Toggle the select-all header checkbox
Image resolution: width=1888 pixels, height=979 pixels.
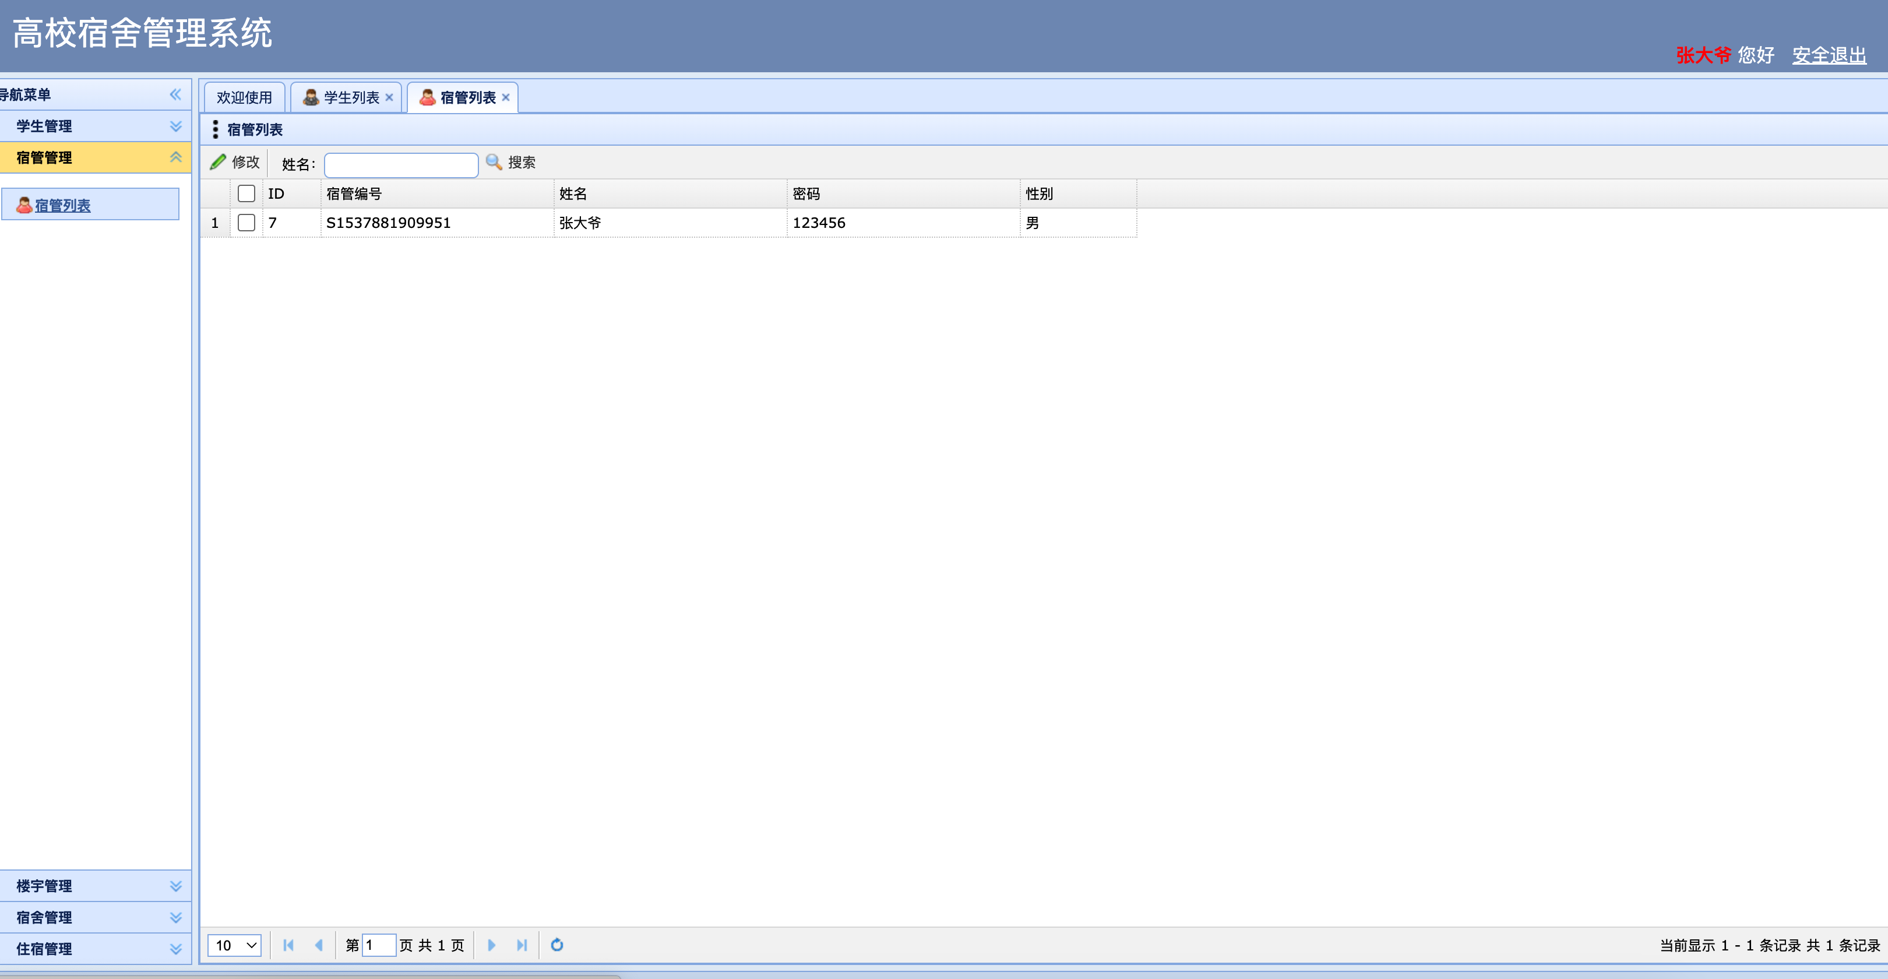[246, 193]
